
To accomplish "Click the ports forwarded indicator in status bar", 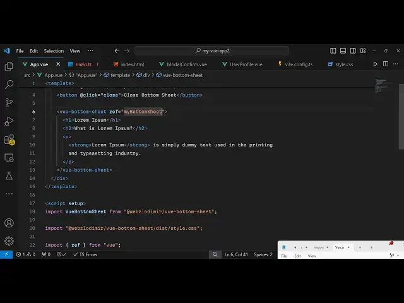I will pos(46,254).
